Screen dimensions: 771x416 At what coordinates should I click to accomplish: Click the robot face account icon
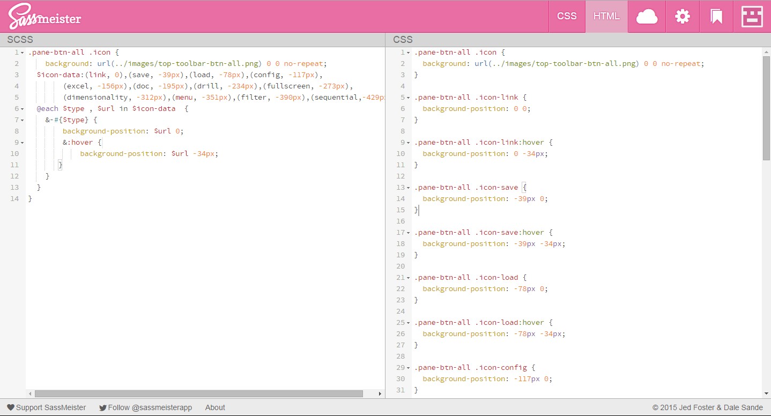752,17
